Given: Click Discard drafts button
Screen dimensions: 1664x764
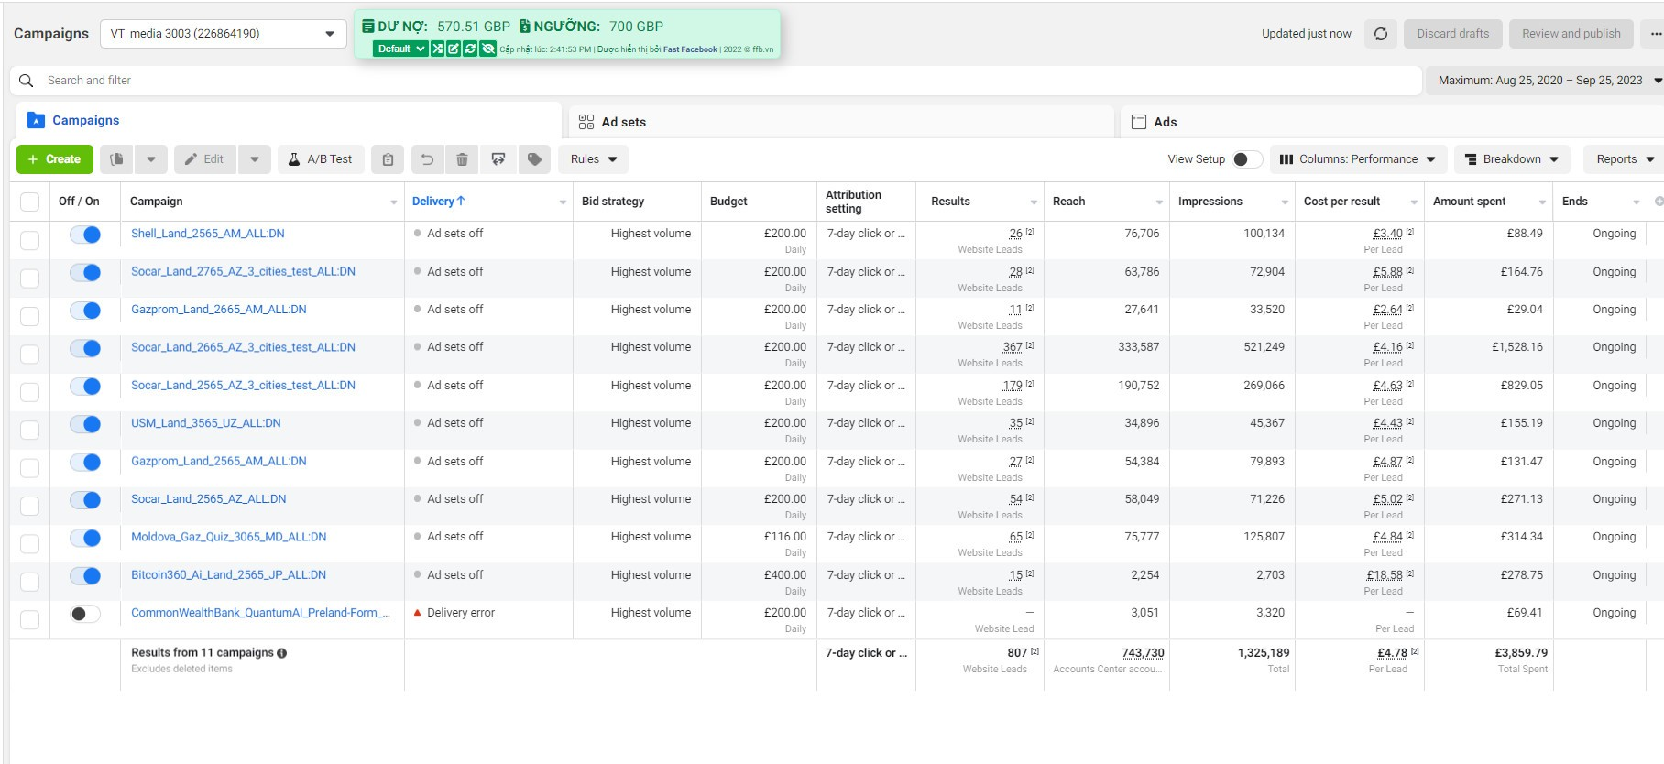Looking at the screenshot, I should coord(1453,34).
